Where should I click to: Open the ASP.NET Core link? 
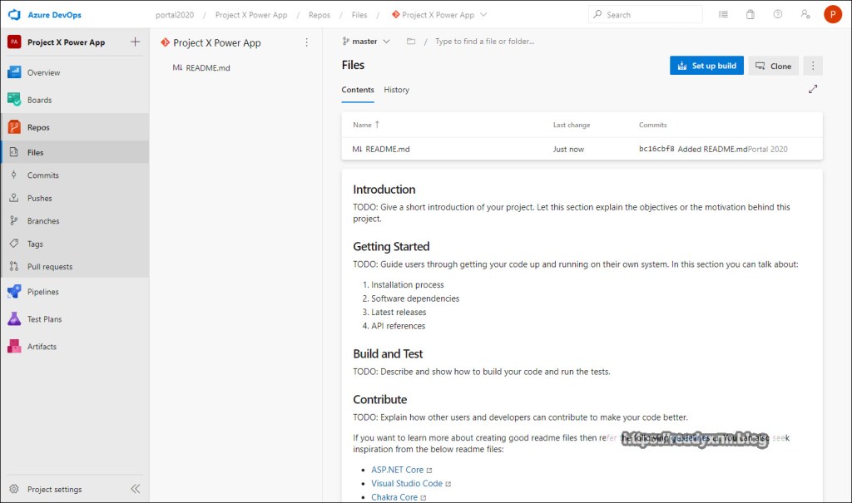(397, 470)
